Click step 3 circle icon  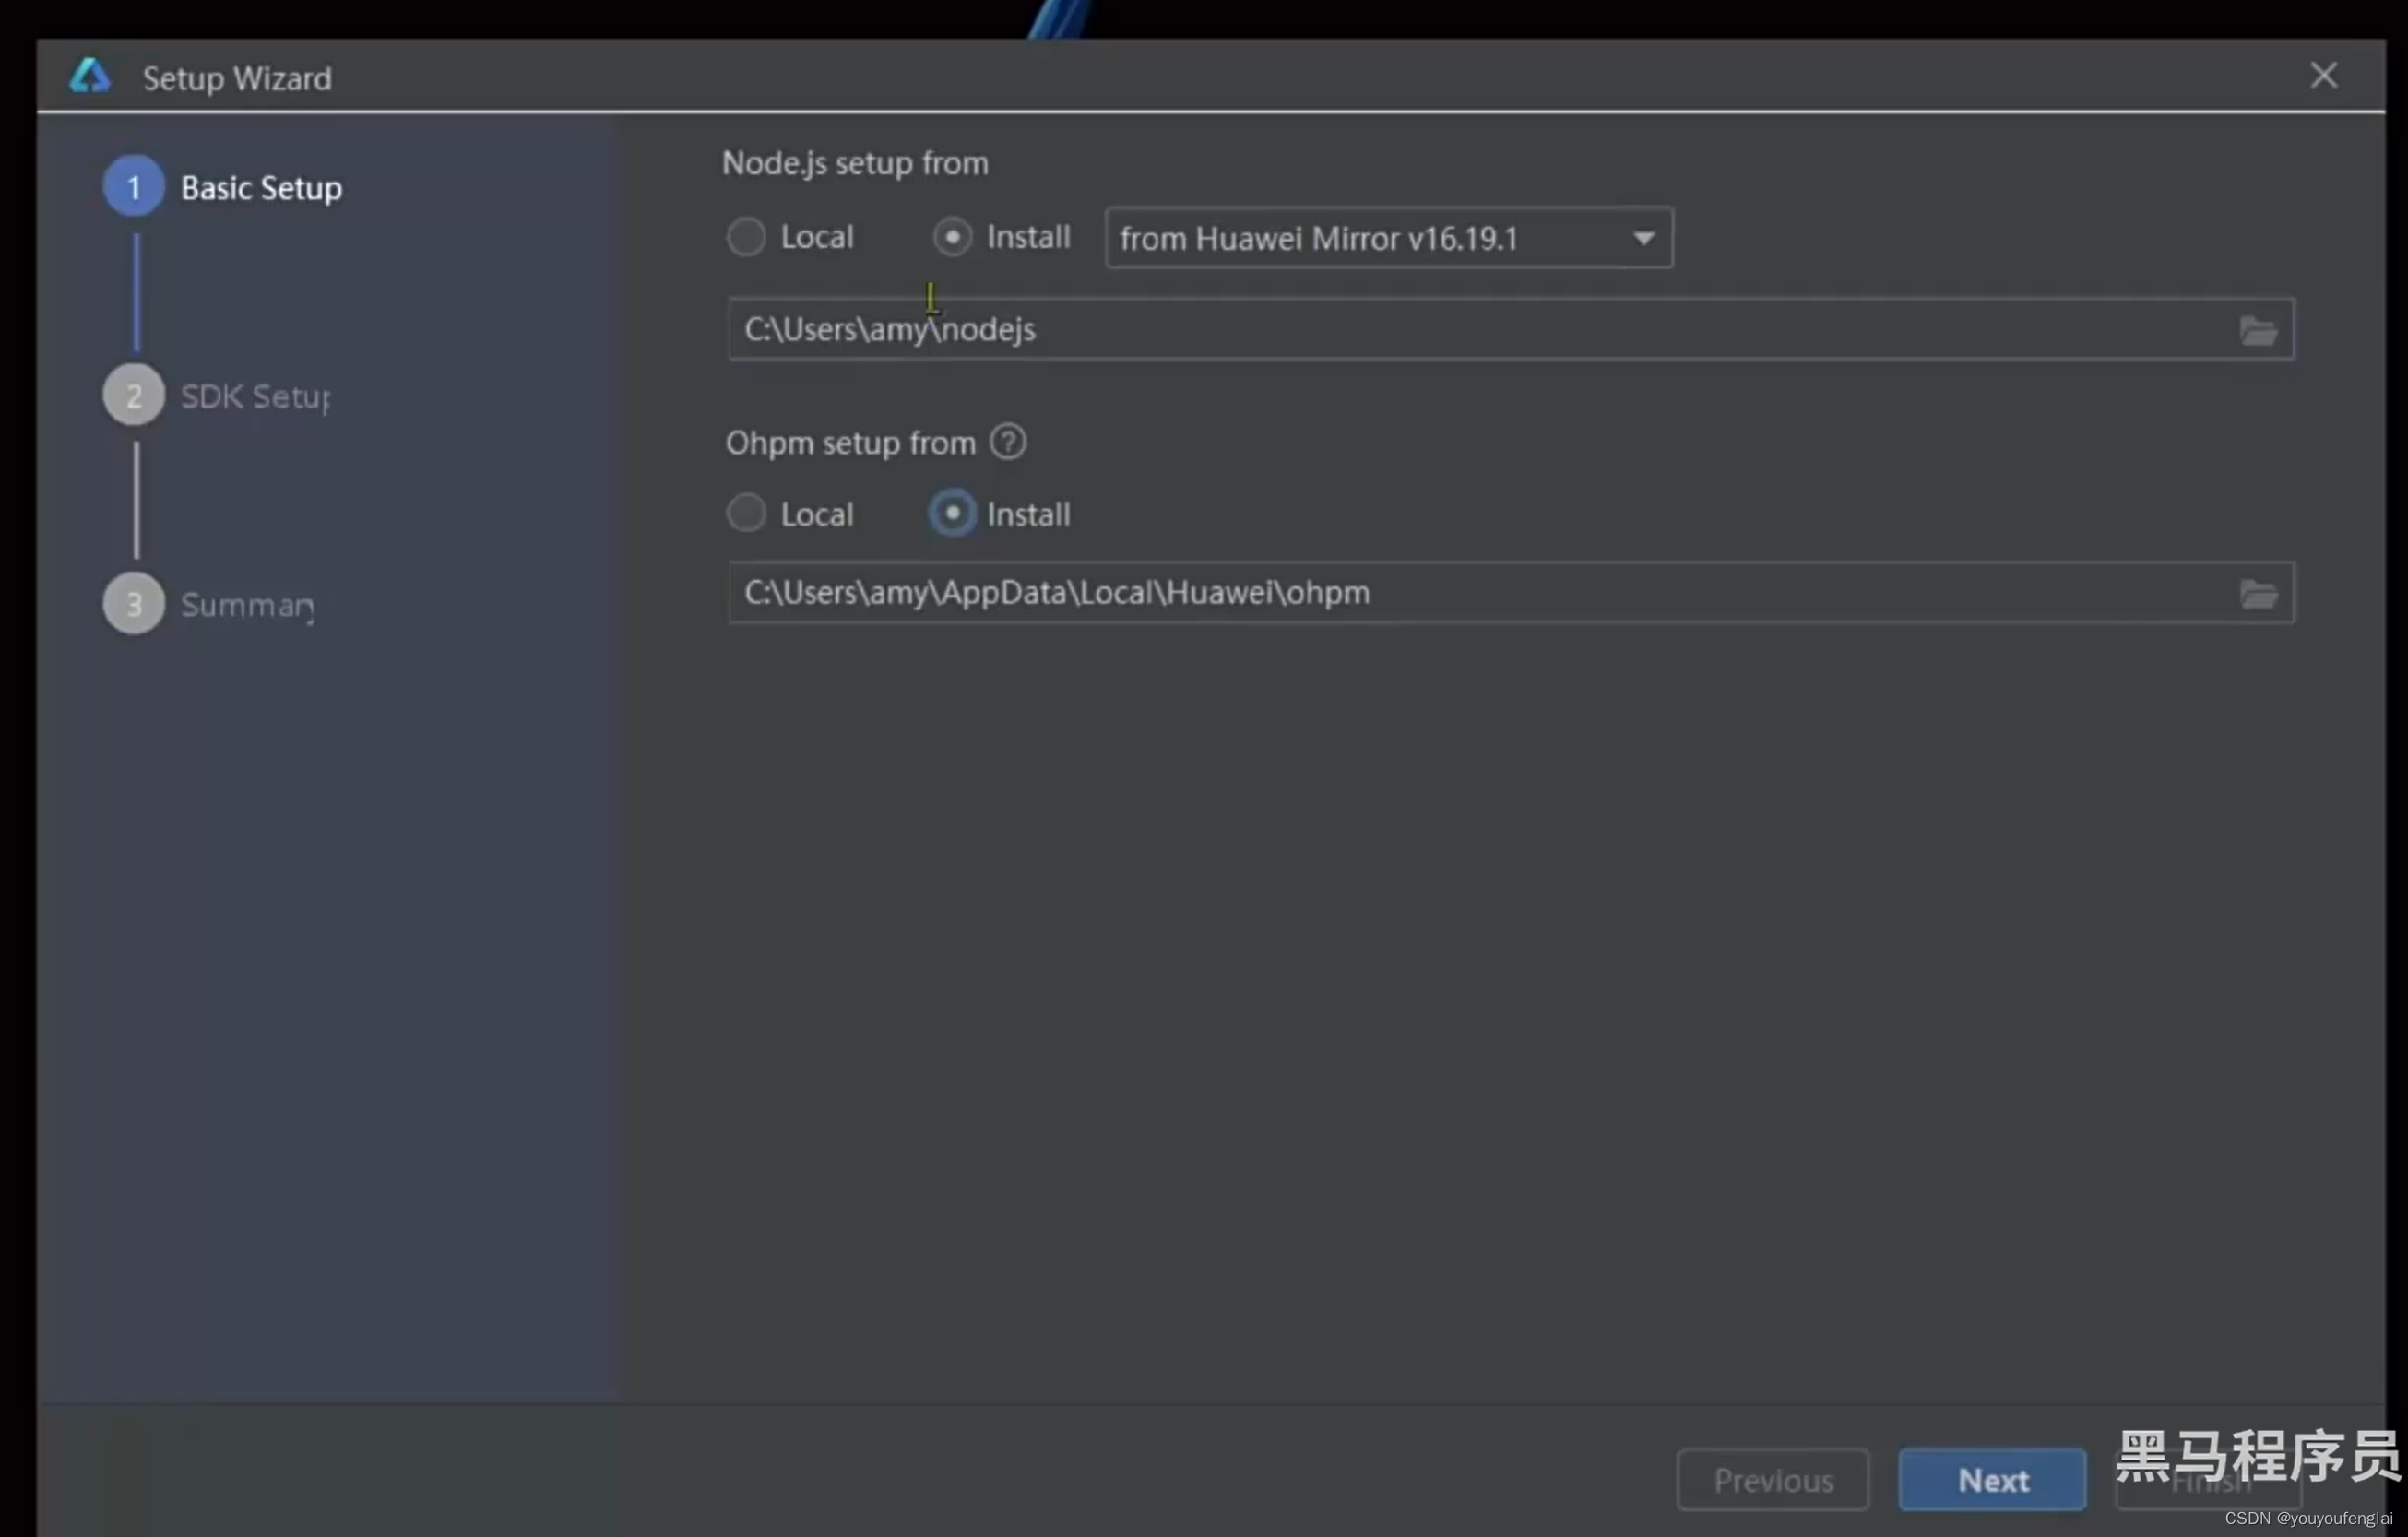point(134,603)
